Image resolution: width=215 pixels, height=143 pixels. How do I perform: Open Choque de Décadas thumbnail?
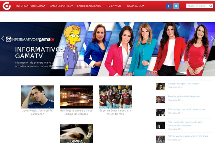coord(76,97)
